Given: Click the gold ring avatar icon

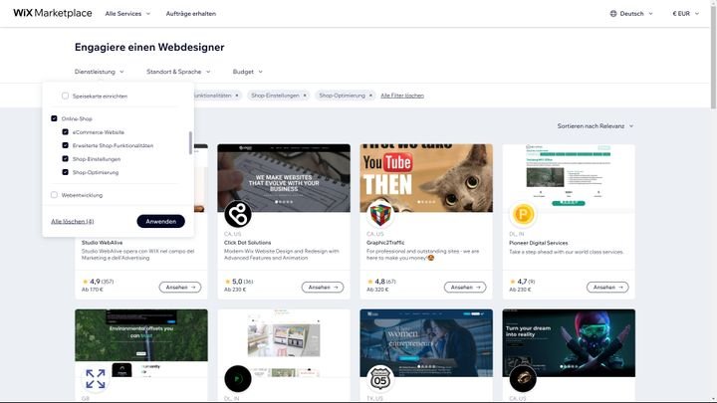Looking at the screenshot, I should [523, 379].
